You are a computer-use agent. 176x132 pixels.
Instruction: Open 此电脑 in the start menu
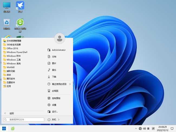coord(53,91)
